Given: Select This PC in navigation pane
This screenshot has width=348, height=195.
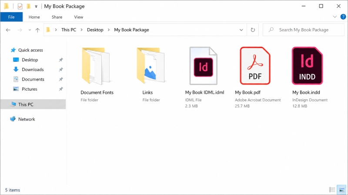Looking at the screenshot, I should pos(33,104).
